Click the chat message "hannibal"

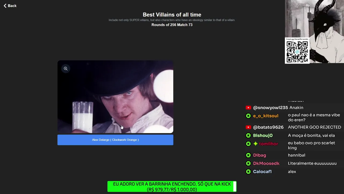pyautogui.click(x=296, y=155)
